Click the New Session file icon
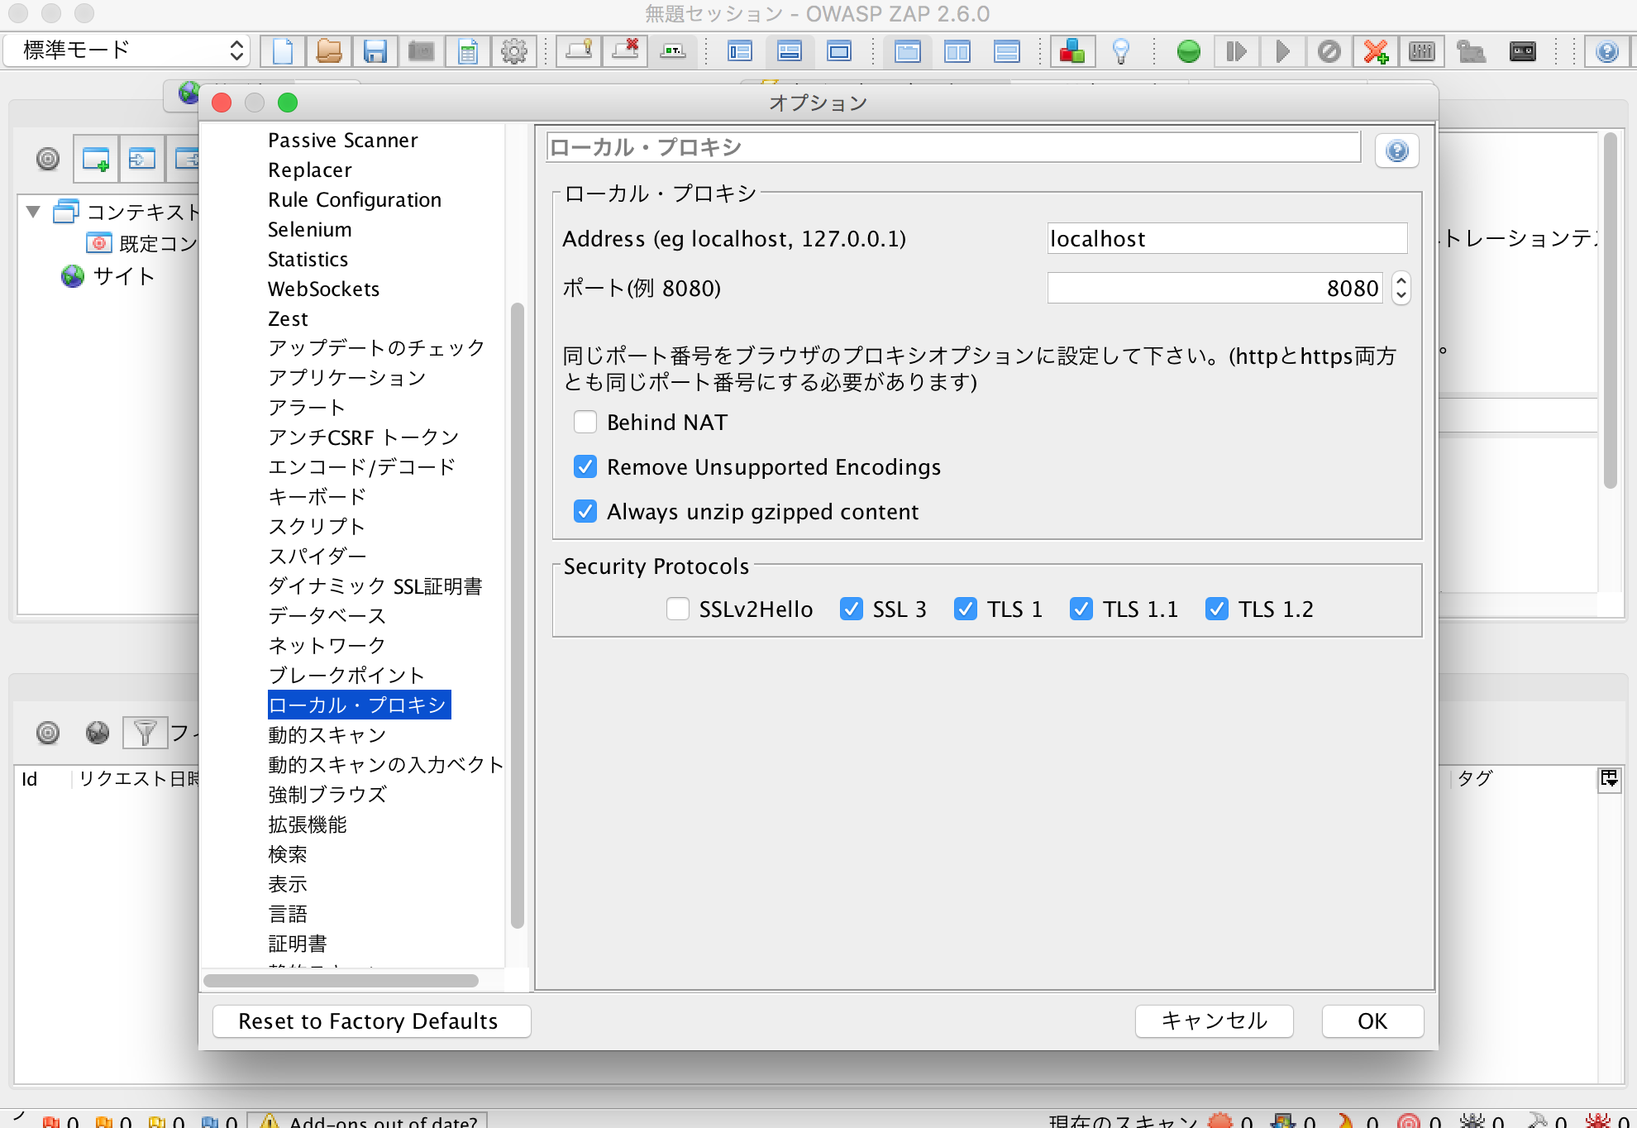Viewport: 1637px width, 1128px height. [283, 50]
